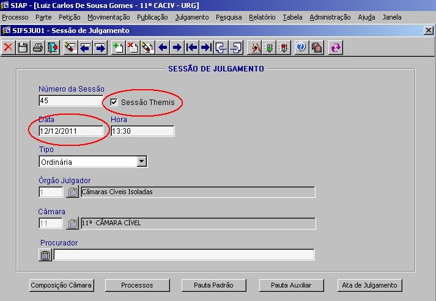
Task: Open the Processo menu
Action: coord(15,17)
